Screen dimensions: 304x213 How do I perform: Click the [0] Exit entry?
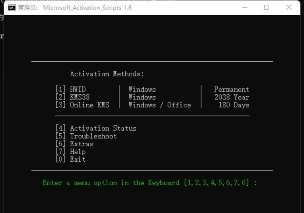[70, 159]
